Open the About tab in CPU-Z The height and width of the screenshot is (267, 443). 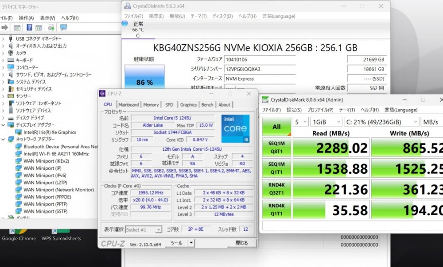pyautogui.click(x=224, y=105)
